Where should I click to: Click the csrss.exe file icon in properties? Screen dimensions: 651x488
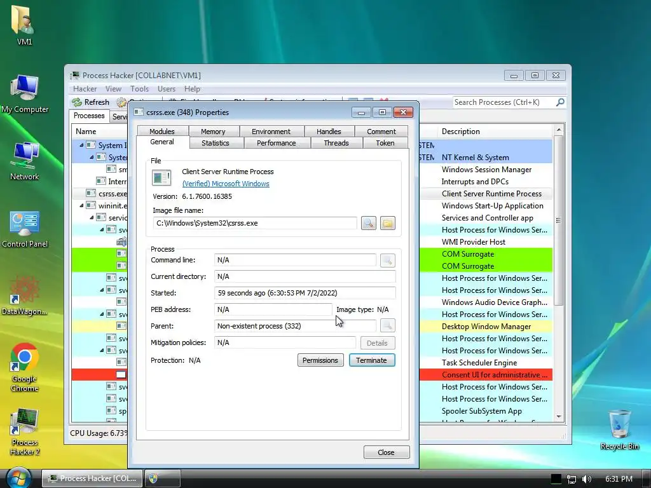click(x=161, y=178)
